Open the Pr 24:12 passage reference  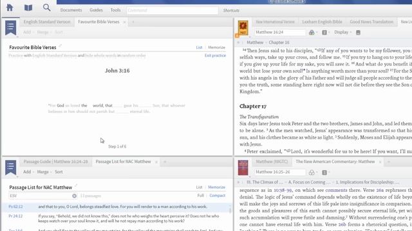(15, 216)
